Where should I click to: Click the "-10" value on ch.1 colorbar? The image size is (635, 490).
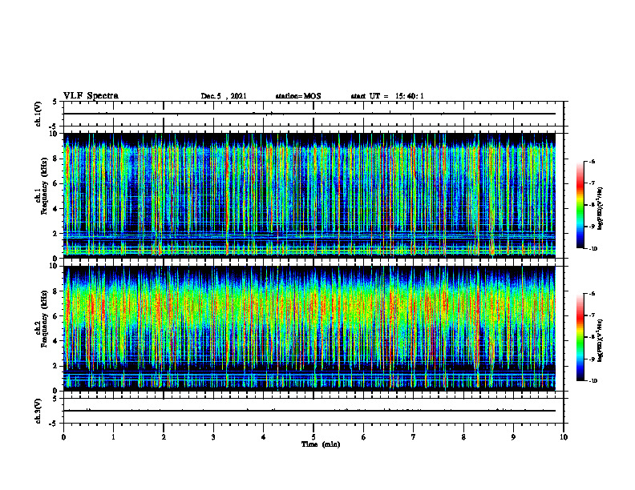pyautogui.click(x=593, y=249)
